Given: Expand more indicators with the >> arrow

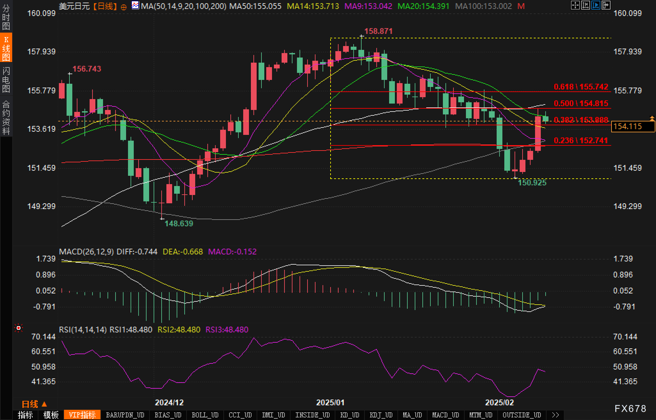Looking at the screenshot, I should [x=555, y=415].
